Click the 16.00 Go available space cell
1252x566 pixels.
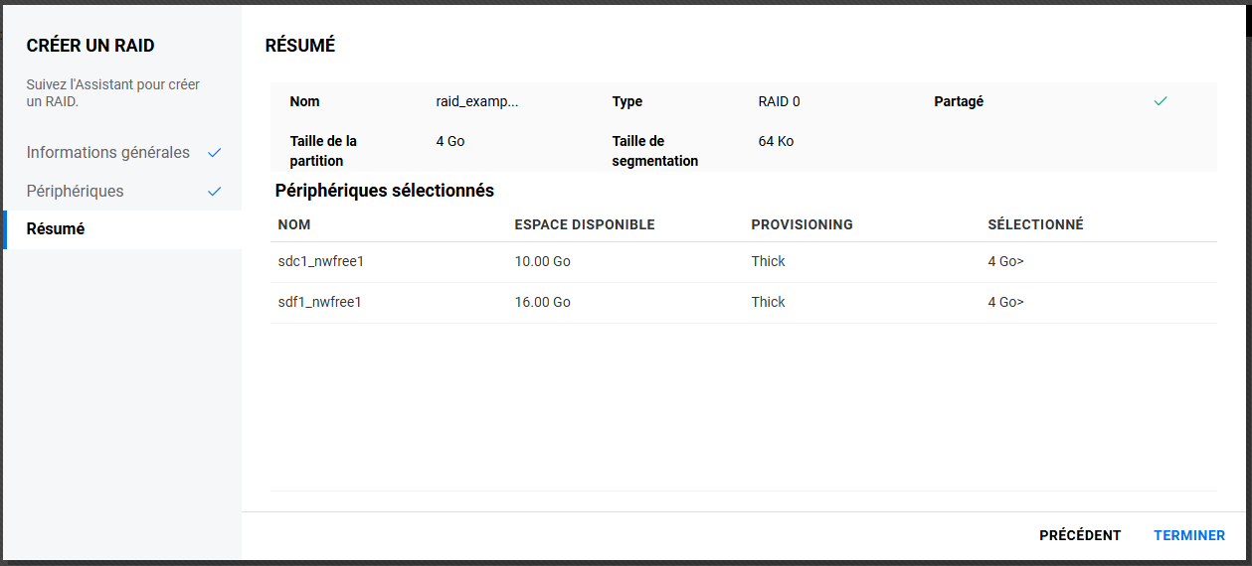click(542, 302)
